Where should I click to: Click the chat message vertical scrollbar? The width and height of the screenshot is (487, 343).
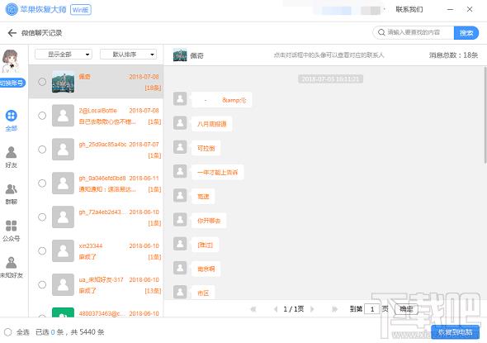point(485,115)
